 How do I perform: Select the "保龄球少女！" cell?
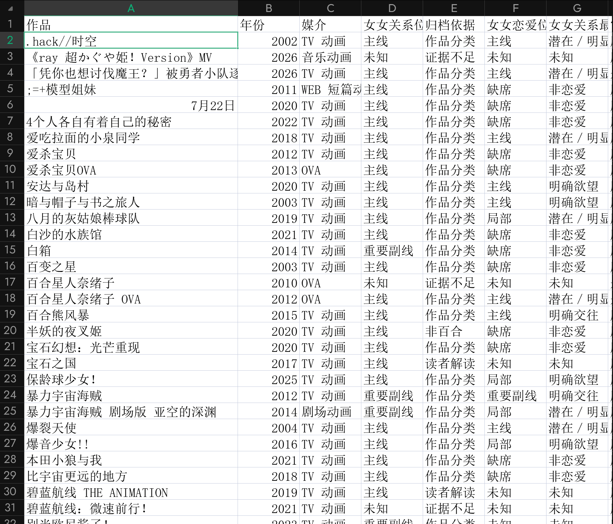point(131,379)
